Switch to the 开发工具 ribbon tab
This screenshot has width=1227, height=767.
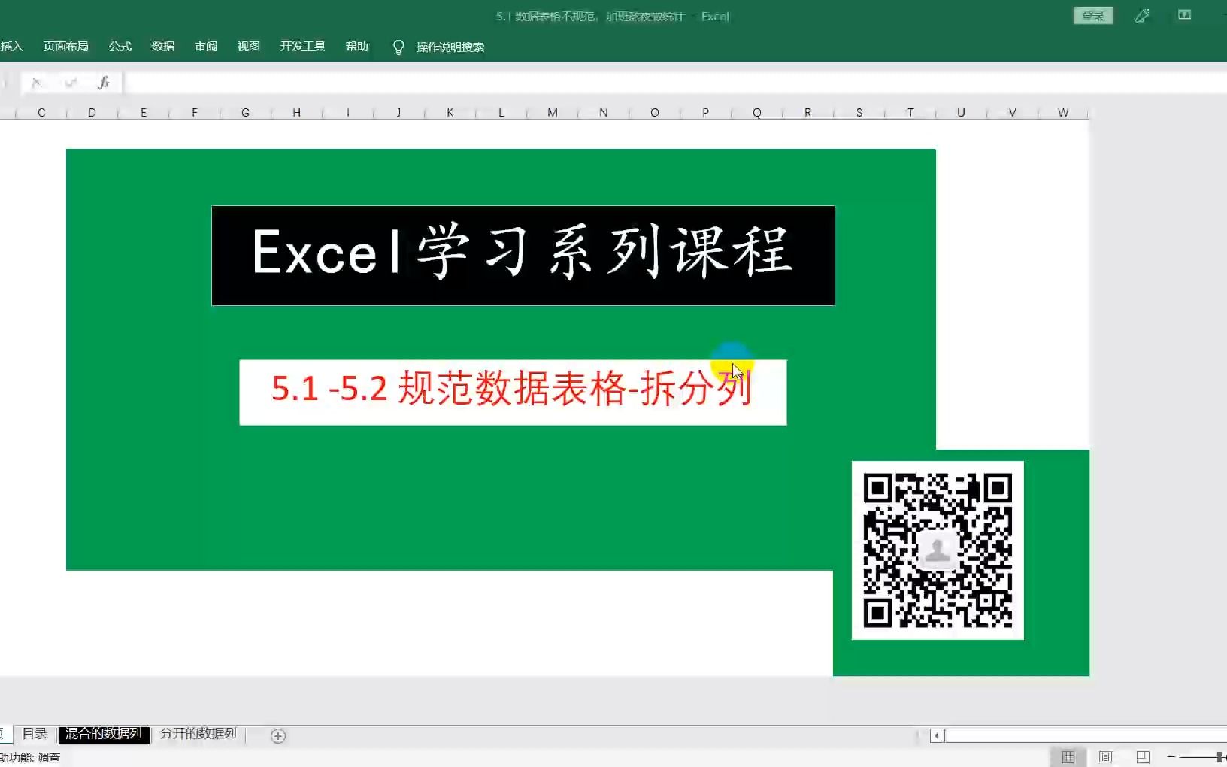(x=302, y=47)
